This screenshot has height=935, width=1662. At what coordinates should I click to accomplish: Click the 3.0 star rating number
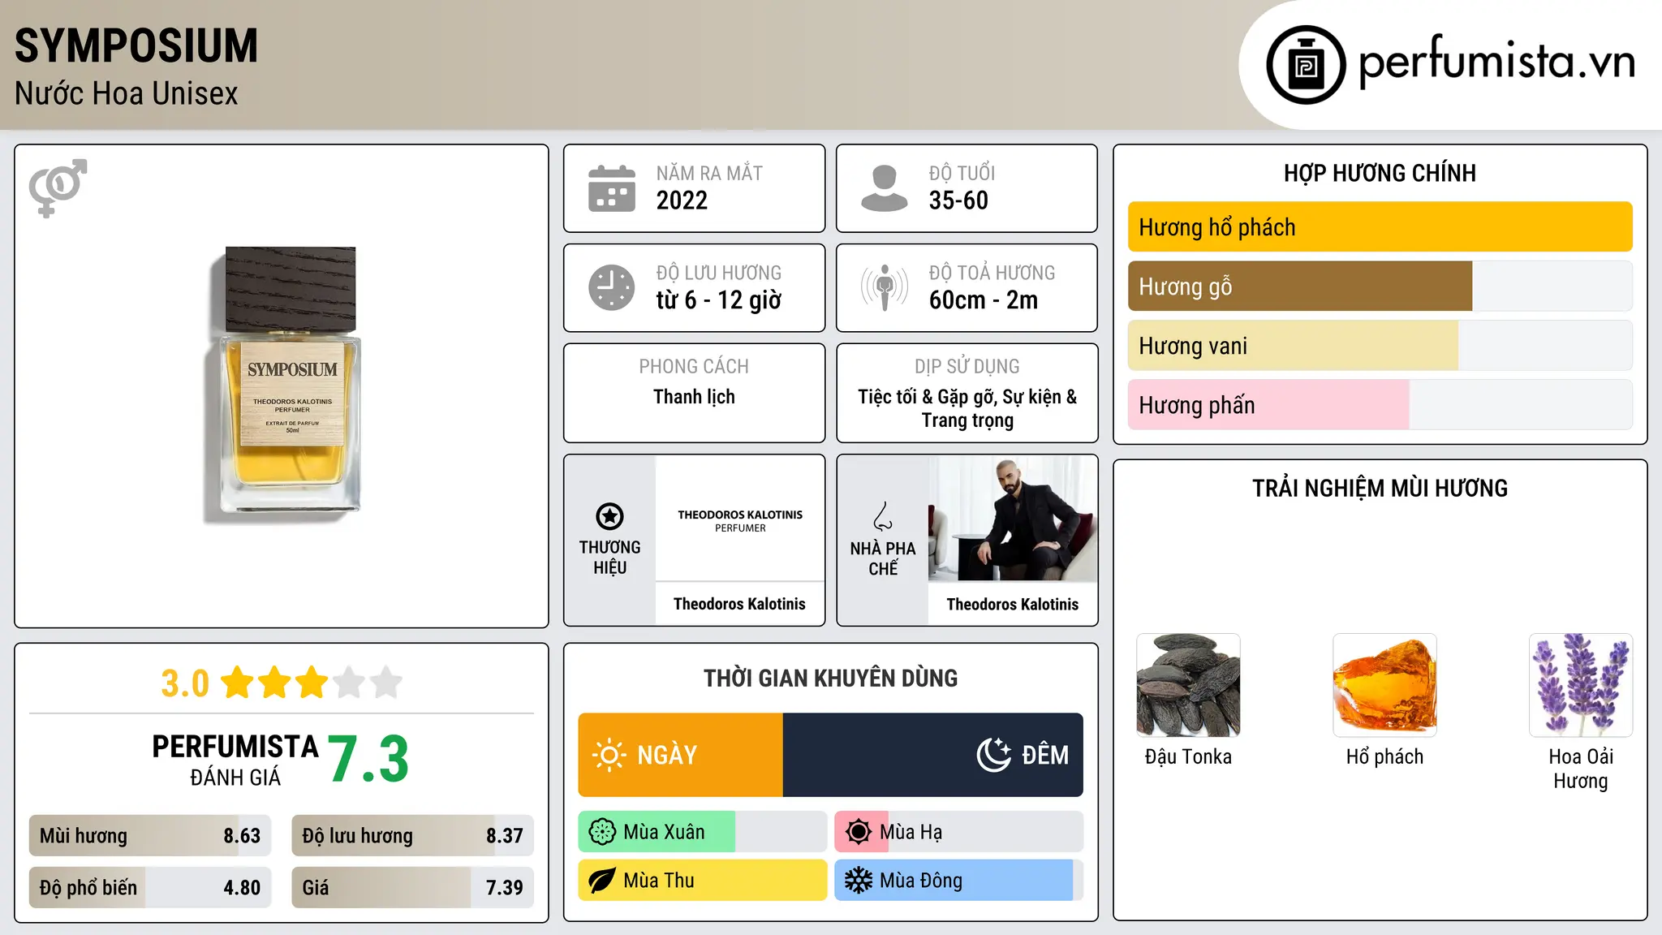185,683
